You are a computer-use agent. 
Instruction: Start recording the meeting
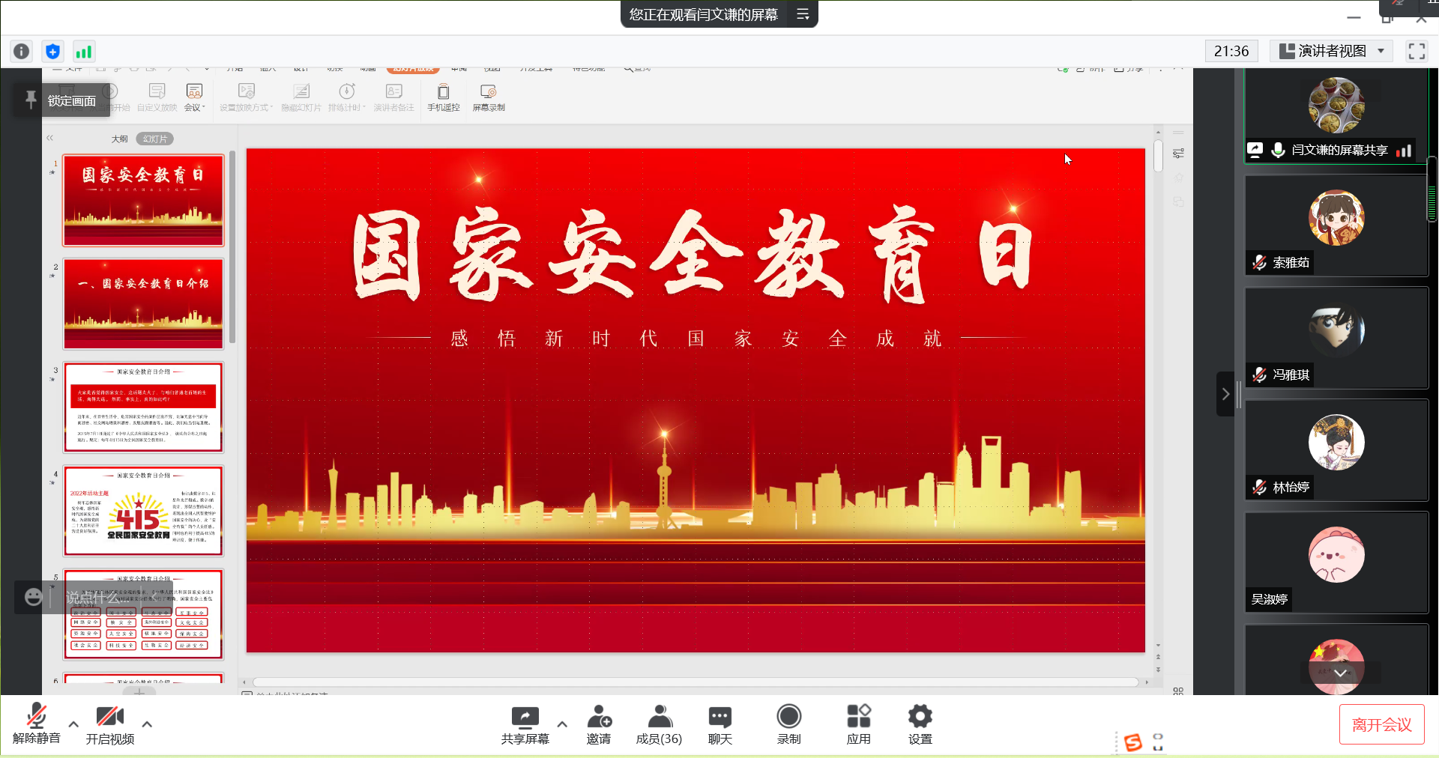pyautogui.click(x=788, y=724)
